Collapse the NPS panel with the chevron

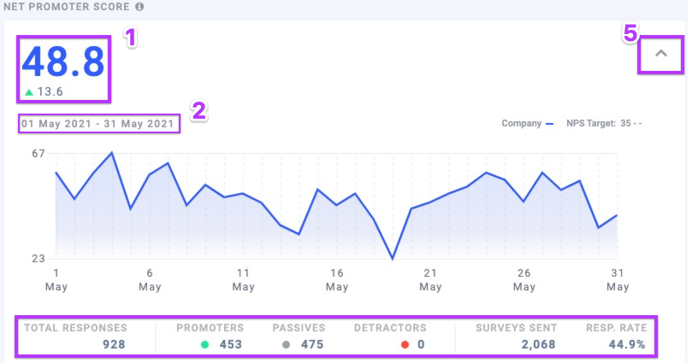pos(660,54)
